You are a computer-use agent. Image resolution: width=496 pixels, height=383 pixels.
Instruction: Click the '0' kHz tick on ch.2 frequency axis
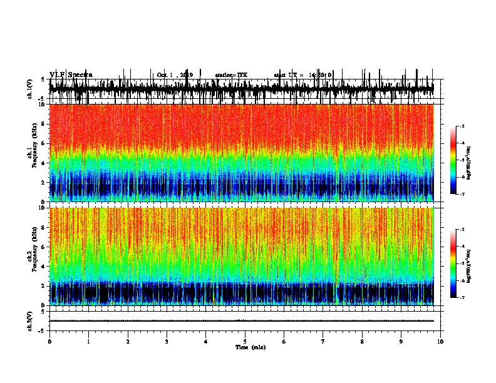point(44,305)
